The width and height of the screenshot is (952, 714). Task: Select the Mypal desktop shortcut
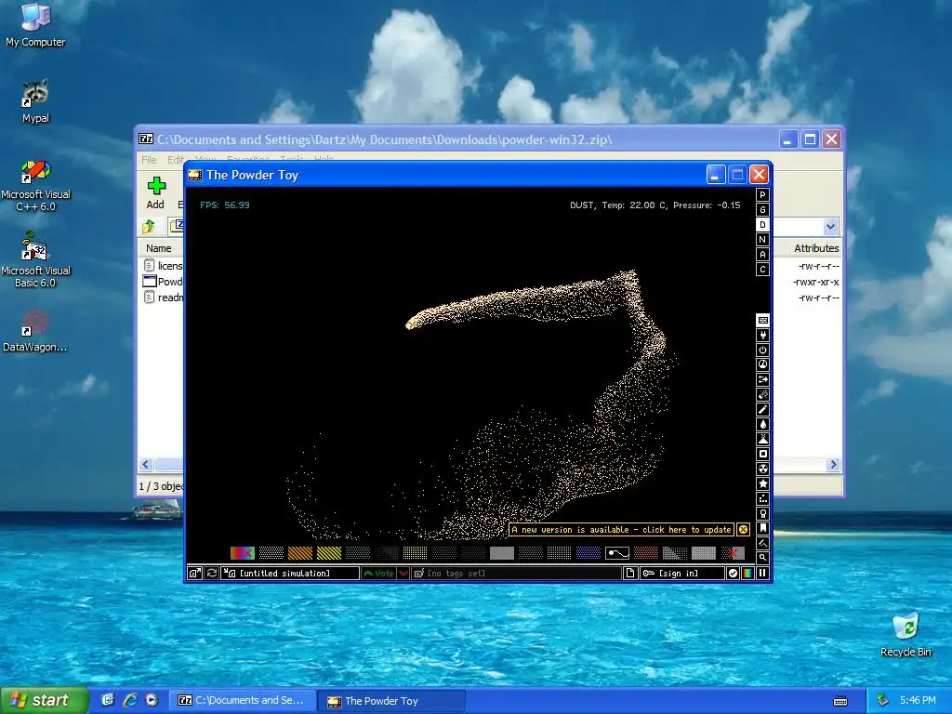click(35, 102)
